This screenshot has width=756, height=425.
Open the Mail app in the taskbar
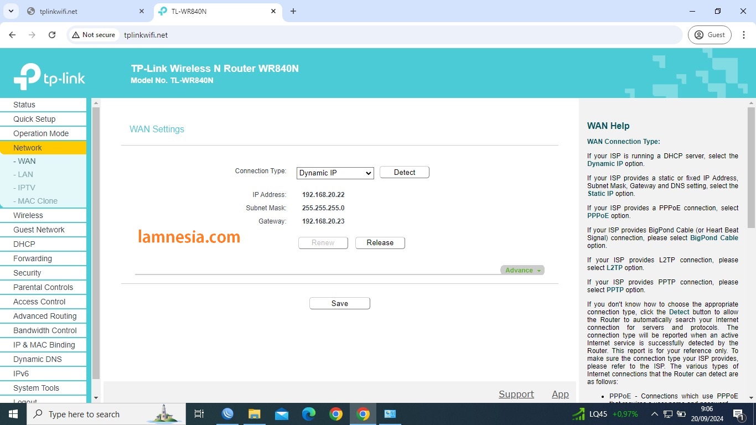[282, 414]
